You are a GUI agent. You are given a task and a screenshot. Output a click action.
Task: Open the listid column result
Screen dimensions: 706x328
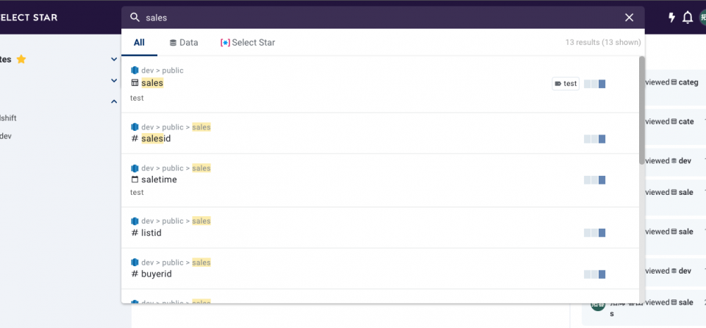[151, 233]
